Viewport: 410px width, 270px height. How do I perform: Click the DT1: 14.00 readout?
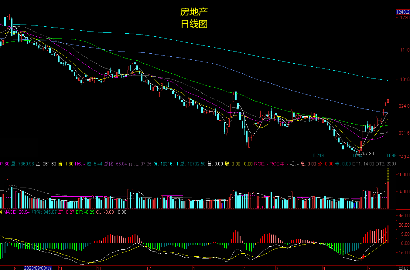point(364,164)
